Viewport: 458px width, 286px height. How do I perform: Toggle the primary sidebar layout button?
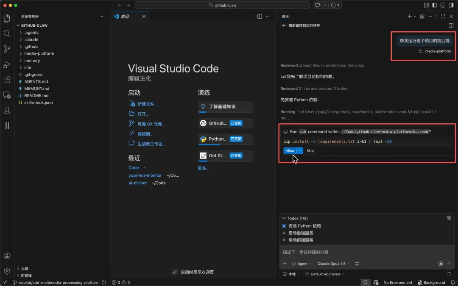coord(434,5)
